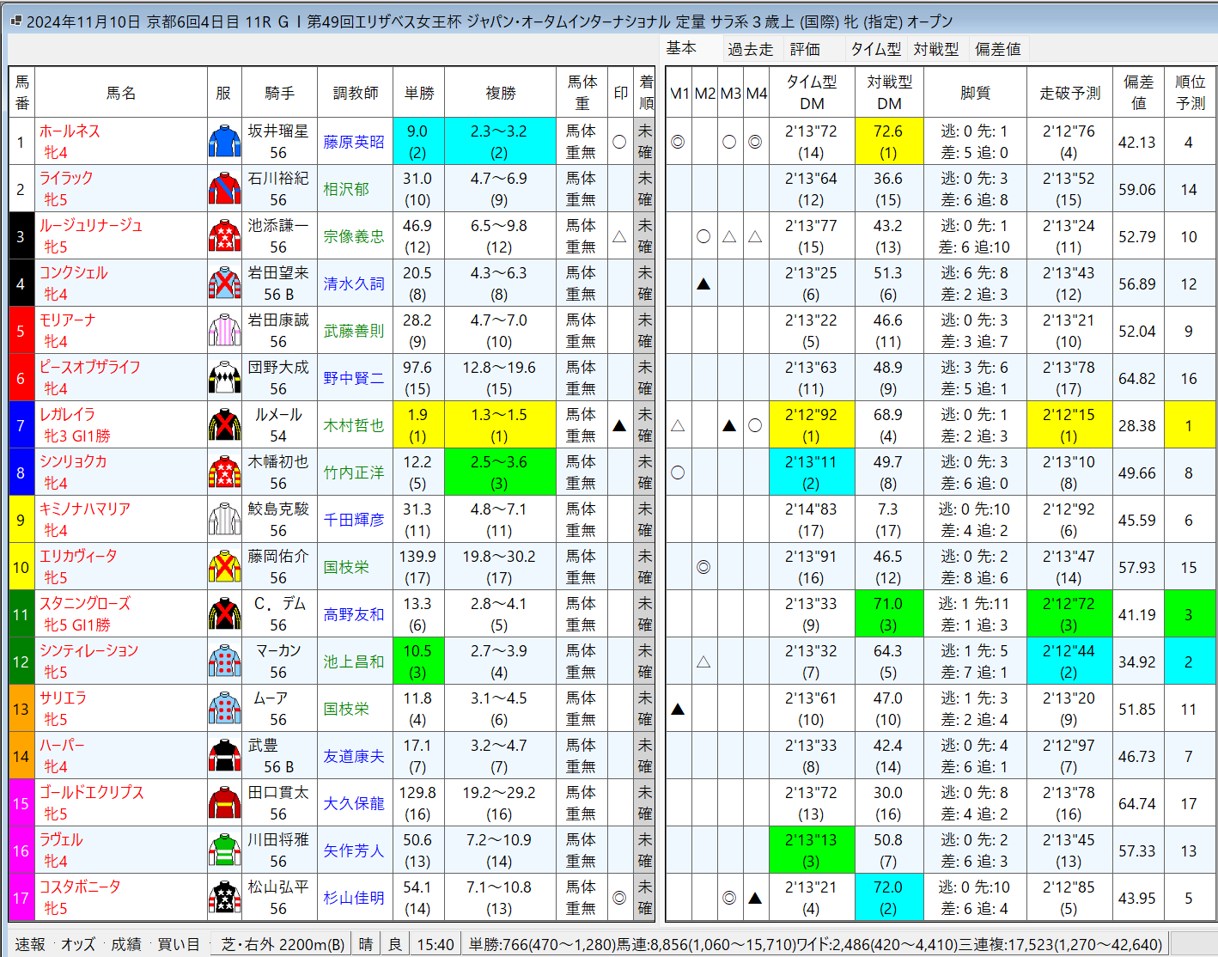The image size is (1218, 957).
Task: Click horse name スタニングローズ
Action: [x=85, y=603]
